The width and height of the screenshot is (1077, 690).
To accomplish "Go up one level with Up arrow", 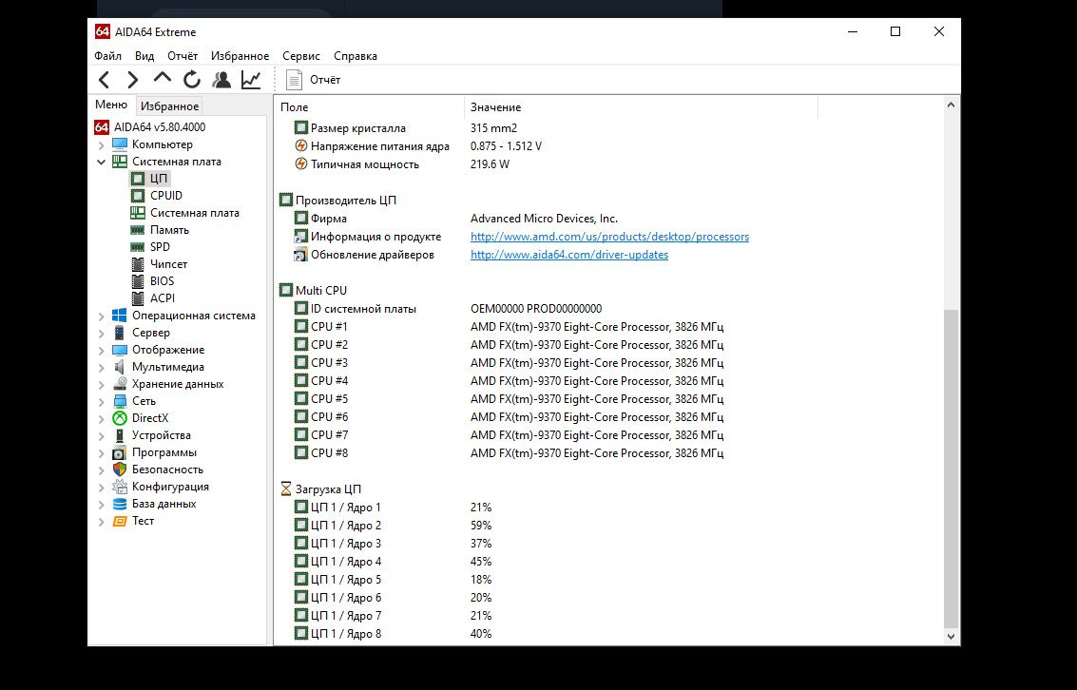I will click(163, 80).
